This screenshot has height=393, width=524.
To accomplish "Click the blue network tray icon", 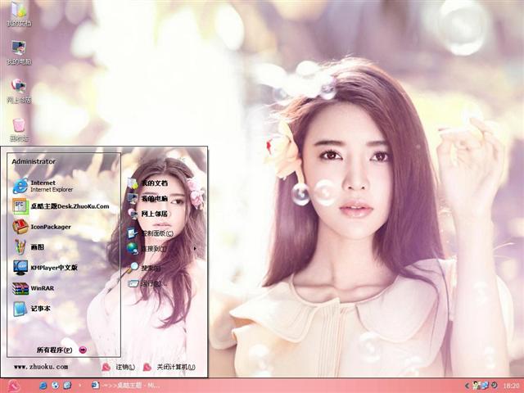I will (485, 386).
